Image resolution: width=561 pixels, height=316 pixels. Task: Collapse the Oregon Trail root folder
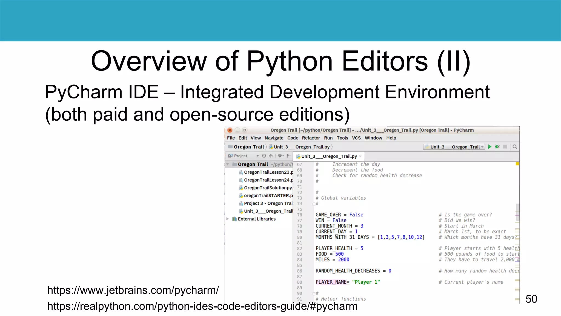click(x=227, y=164)
